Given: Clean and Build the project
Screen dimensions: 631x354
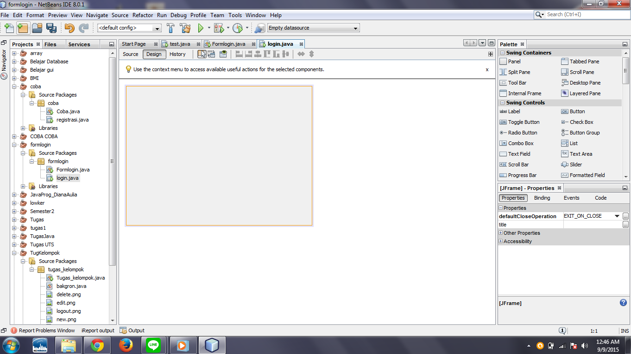Looking at the screenshot, I should tap(185, 28).
